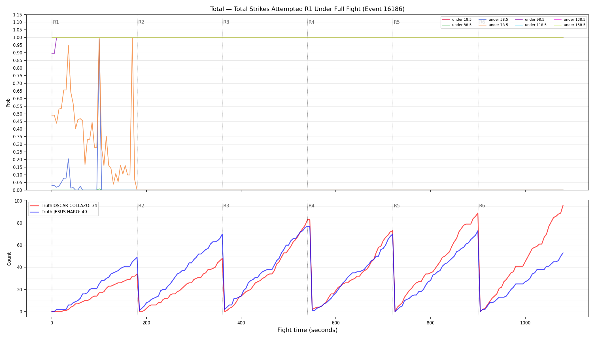Click the R4 round label in bottom chart
Screen dimensions: 595x340
(x=311, y=206)
